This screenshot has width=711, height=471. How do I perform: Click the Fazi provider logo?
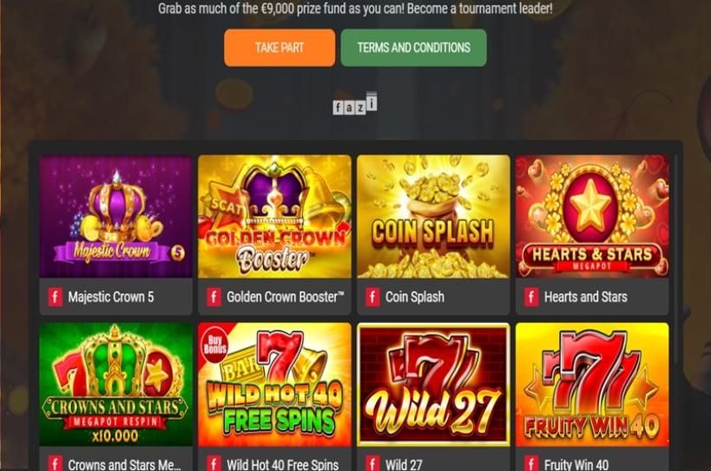coord(355,103)
